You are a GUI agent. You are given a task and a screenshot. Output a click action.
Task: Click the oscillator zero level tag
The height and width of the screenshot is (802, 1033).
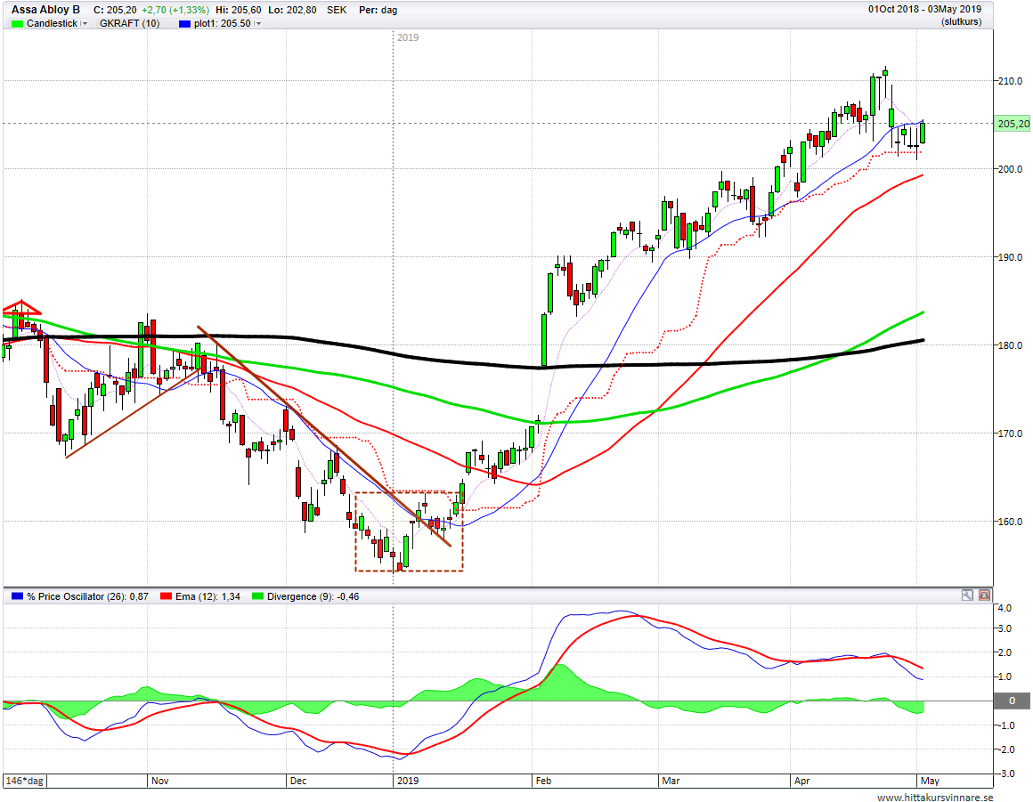click(x=1013, y=701)
